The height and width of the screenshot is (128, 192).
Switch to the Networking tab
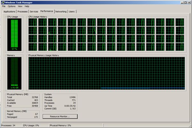[61, 12]
